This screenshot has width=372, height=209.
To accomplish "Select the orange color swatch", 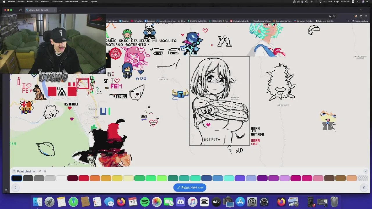I will (x=95, y=178).
